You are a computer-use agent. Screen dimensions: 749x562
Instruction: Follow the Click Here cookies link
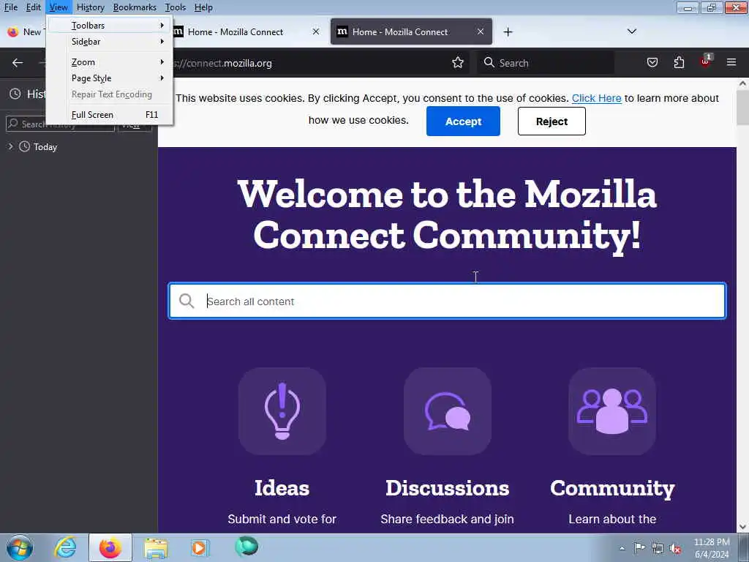(x=597, y=98)
